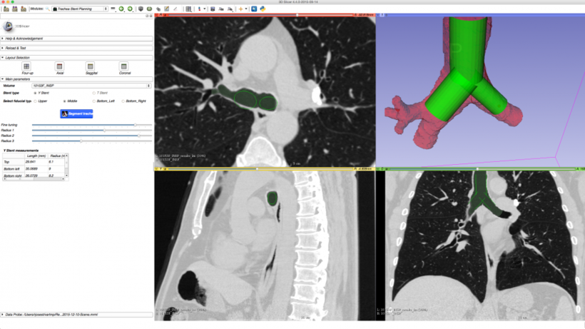Image resolution: width=585 pixels, height=329 pixels.
Task: Open the Editor module icon
Action: (167, 9)
